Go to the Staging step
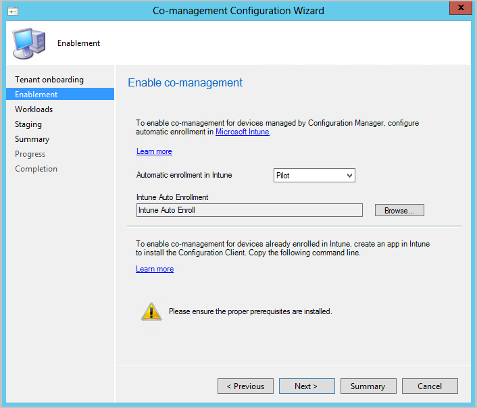This screenshot has height=408, width=477. tap(28, 124)
